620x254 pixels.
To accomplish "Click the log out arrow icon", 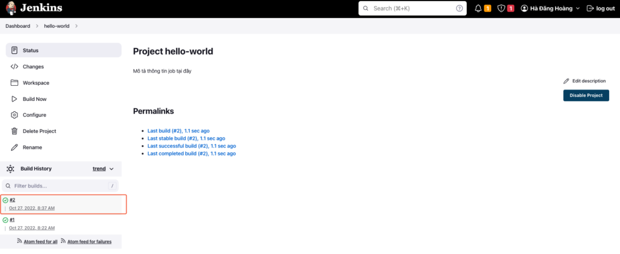I will (590, 8).
